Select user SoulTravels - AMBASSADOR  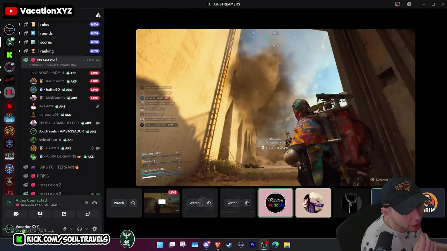[x=65, y=131]
